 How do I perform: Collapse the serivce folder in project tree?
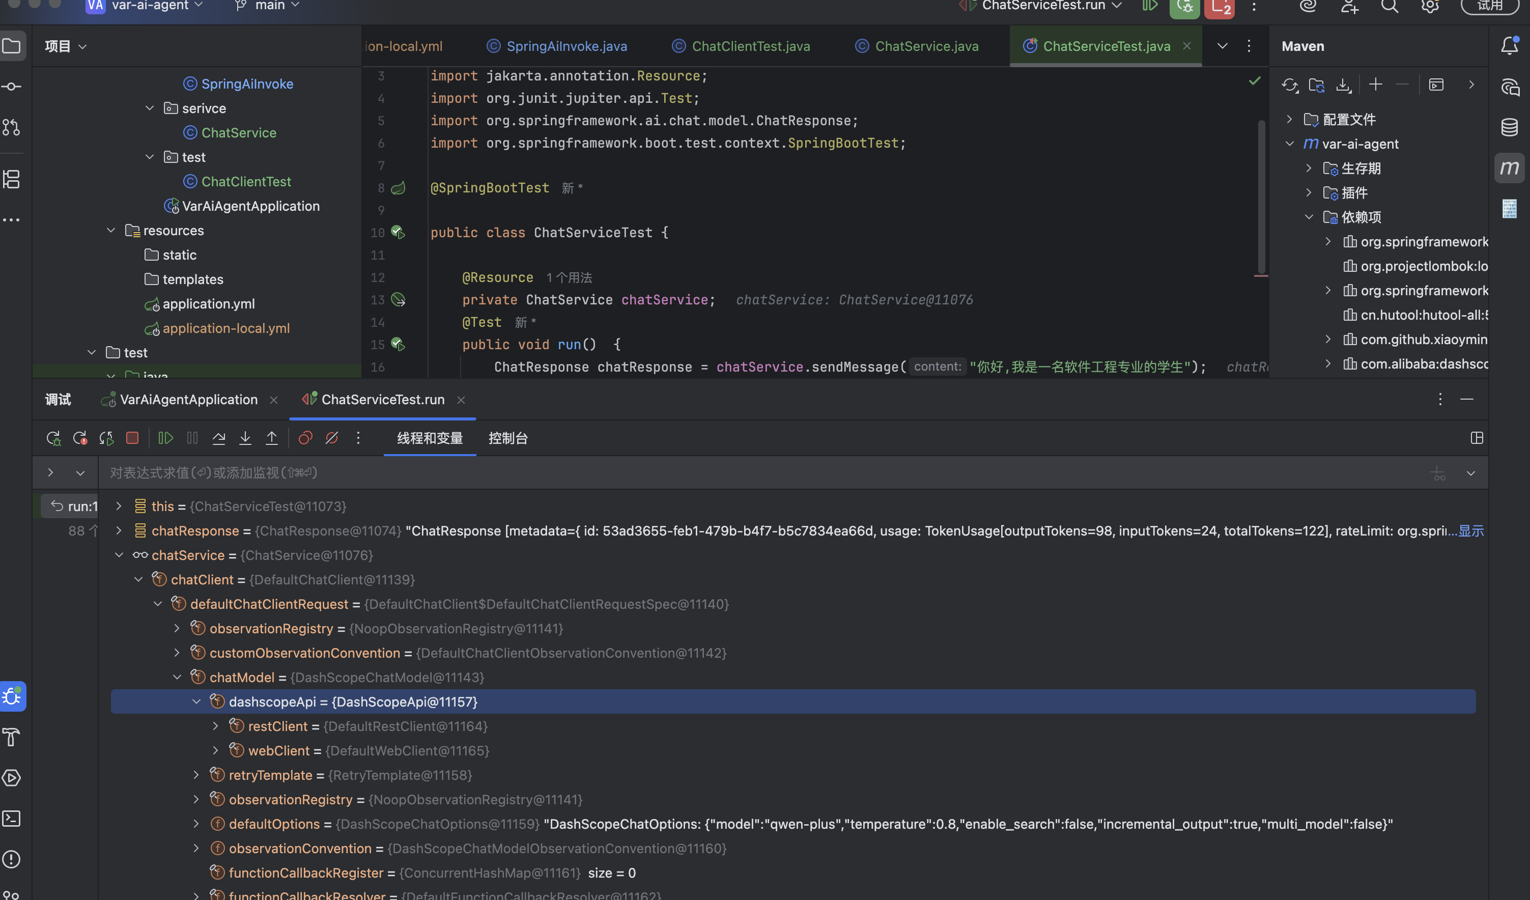(149, 108)
